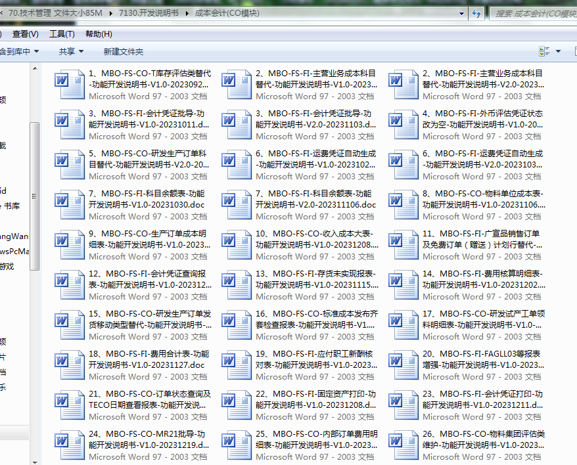This screenshot has height=465, width=577.
Task: Open the 工具(T) menu
Action: click(62, 34)
